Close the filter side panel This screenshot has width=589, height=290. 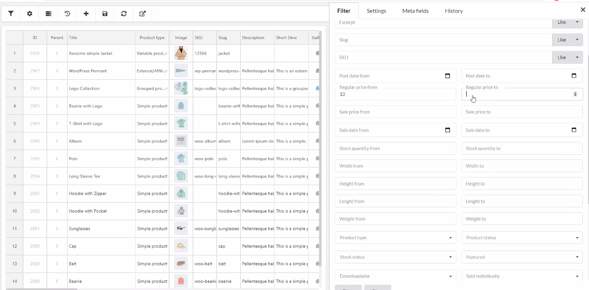click(583, 9)
